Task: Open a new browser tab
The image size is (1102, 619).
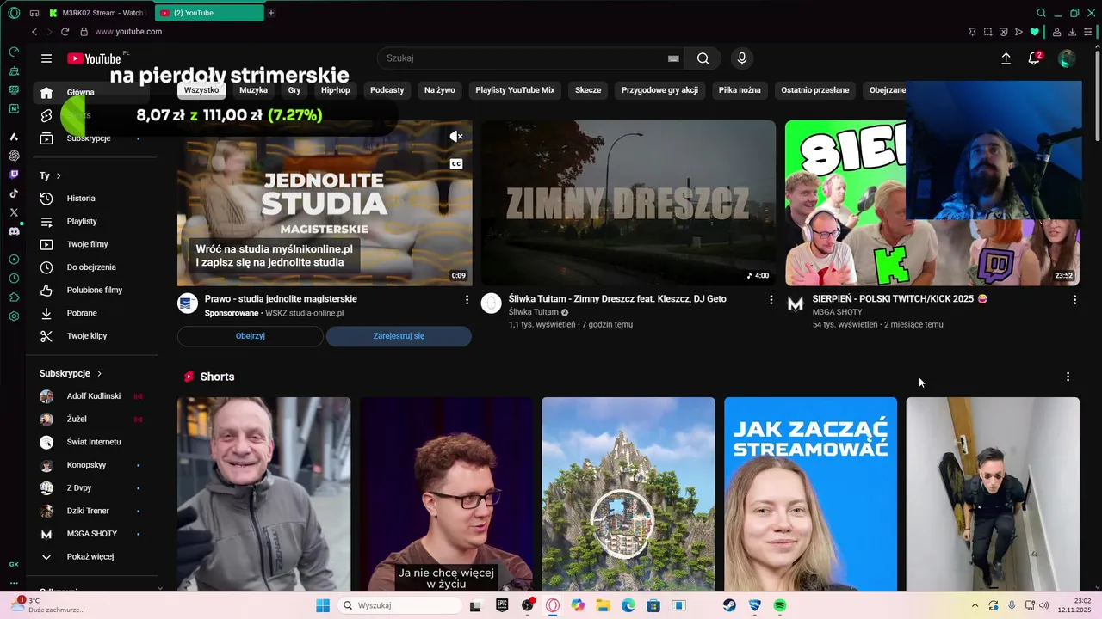Action: [271, 13]
